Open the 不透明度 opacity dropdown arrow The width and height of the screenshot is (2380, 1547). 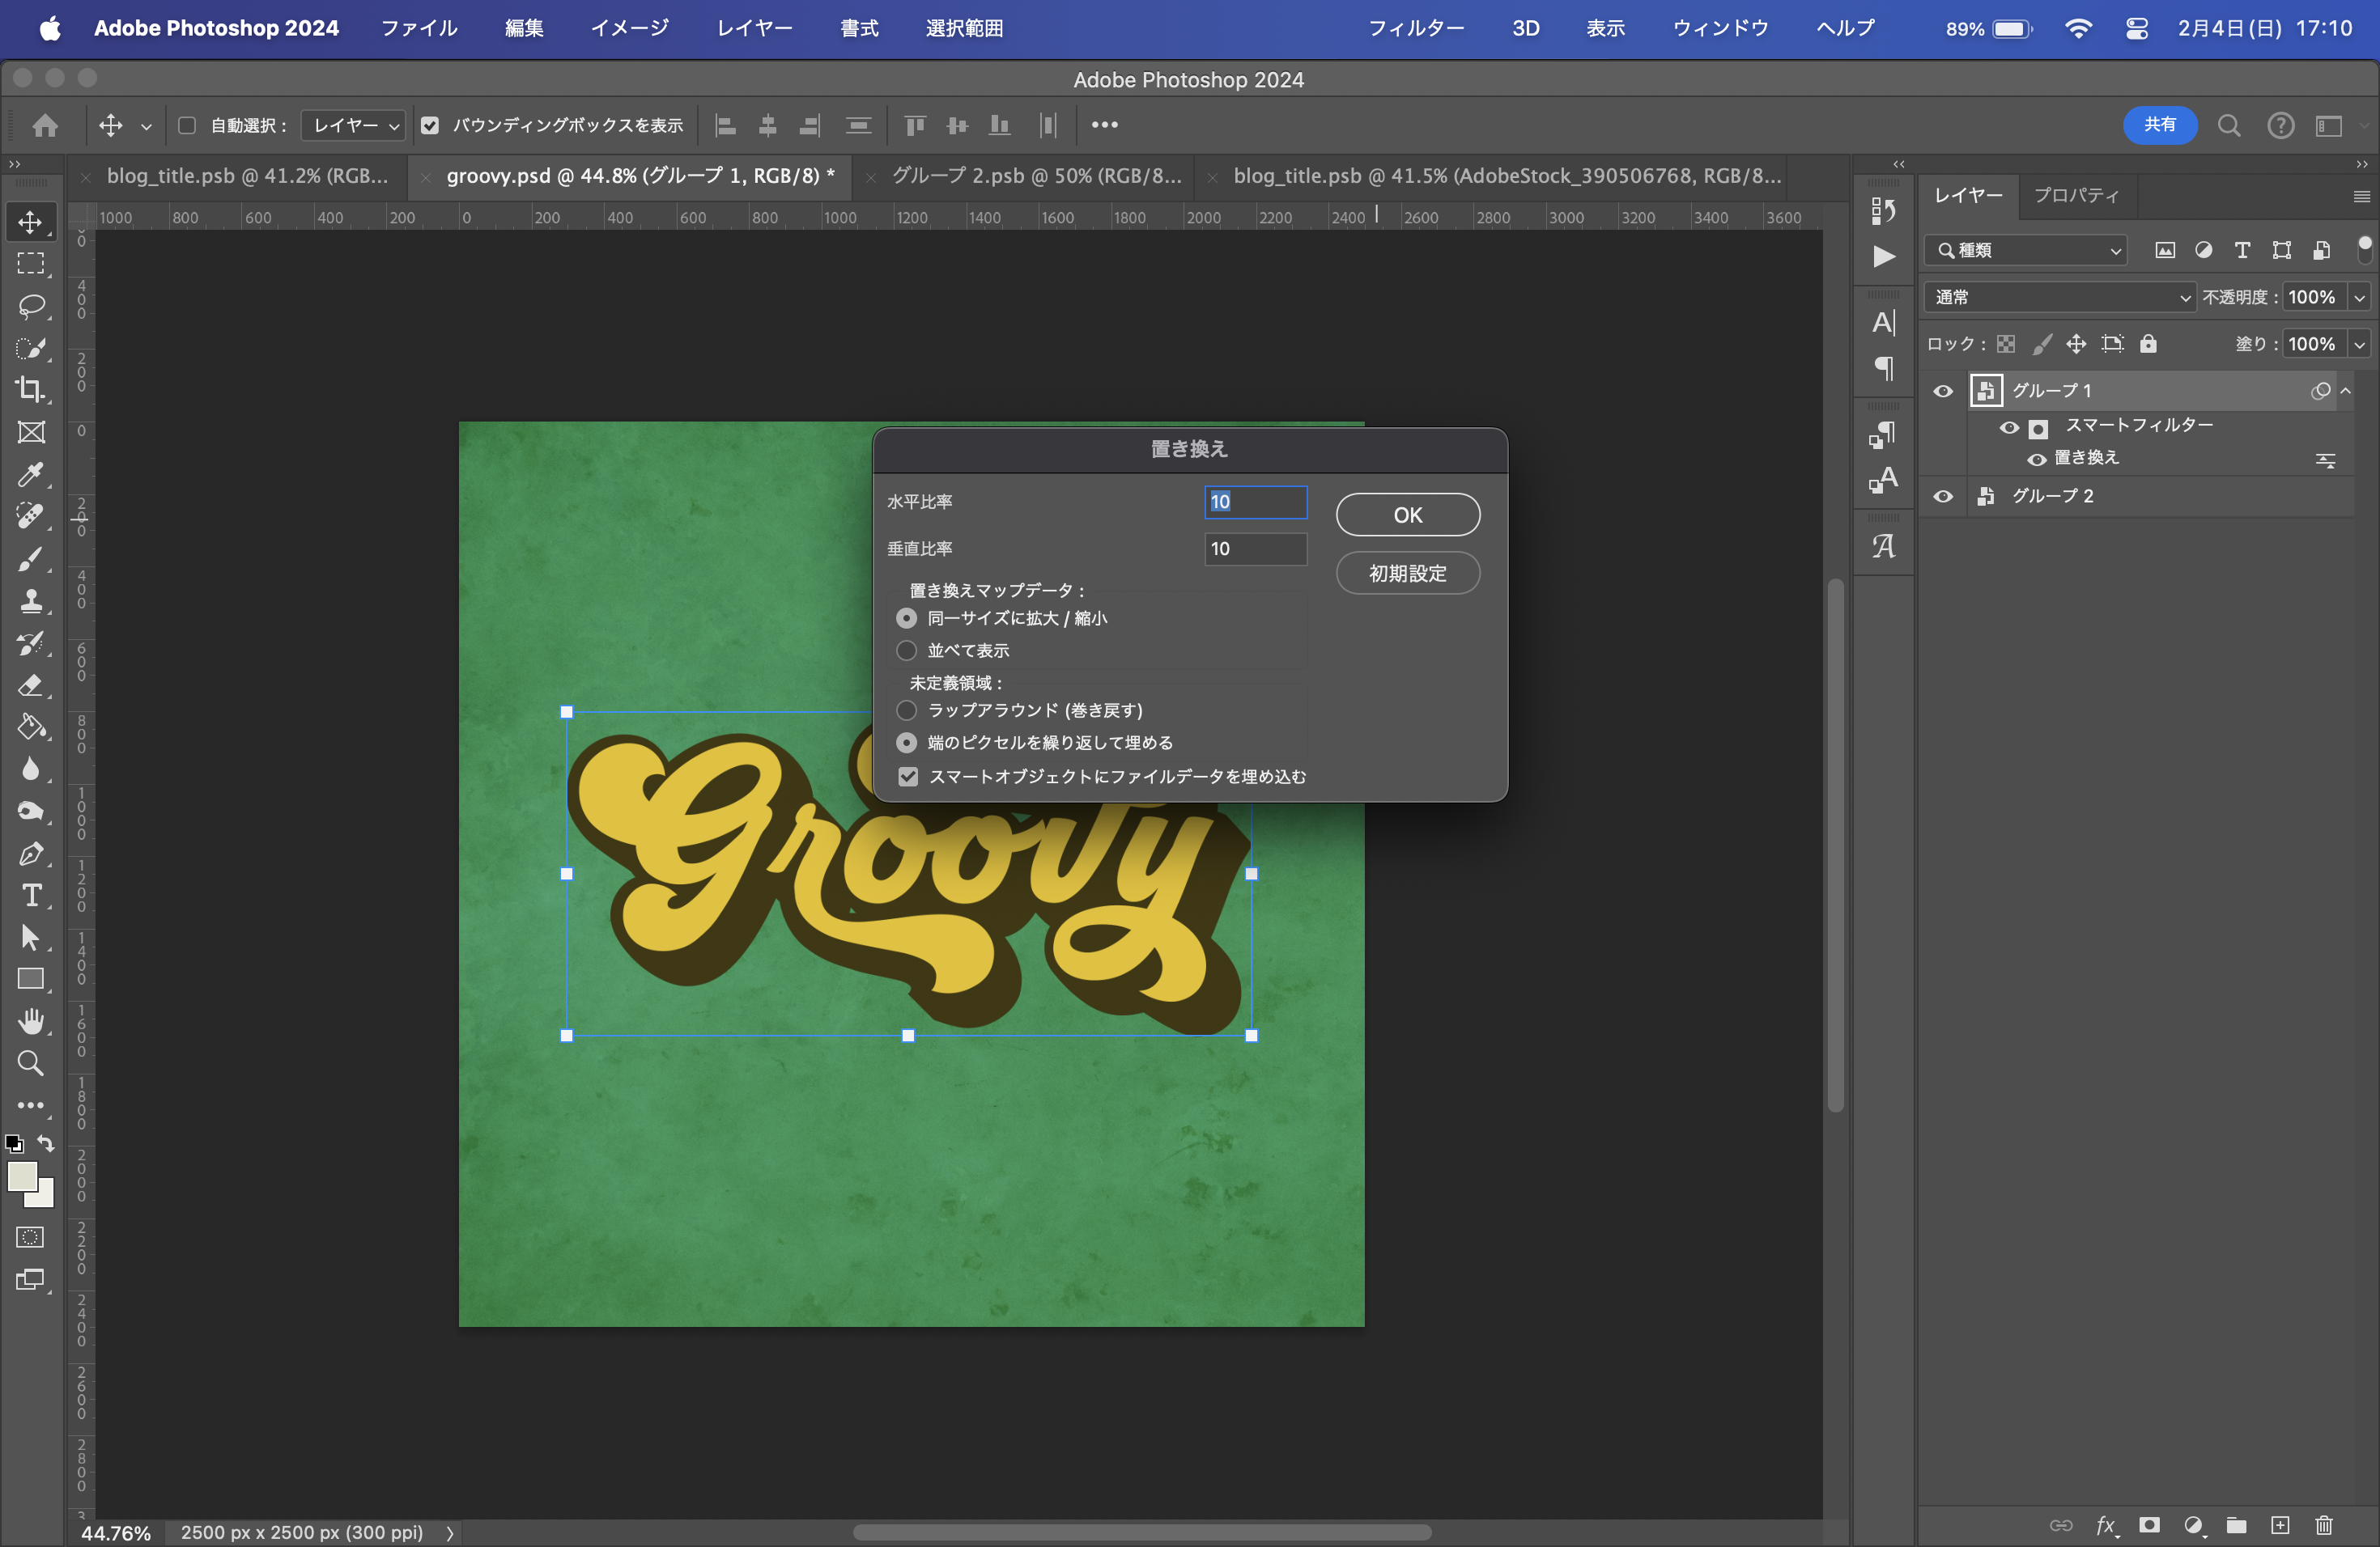(2359, 297)
